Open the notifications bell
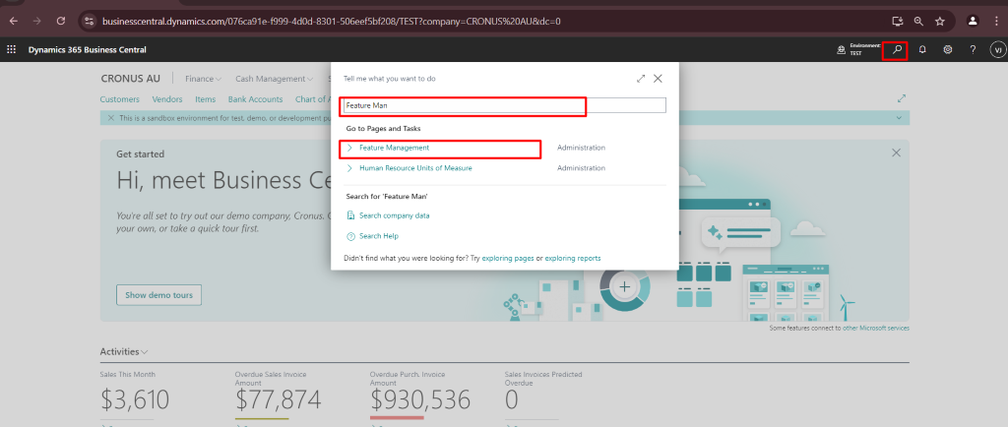The width and height of the screenshot is (1008, 427). (x=922, y=49)
